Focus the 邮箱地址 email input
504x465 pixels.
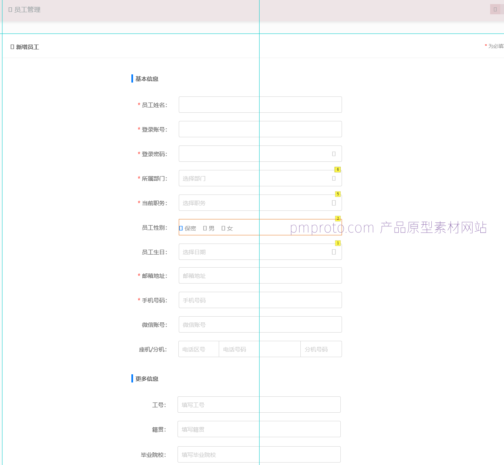(x=260, y=276)
